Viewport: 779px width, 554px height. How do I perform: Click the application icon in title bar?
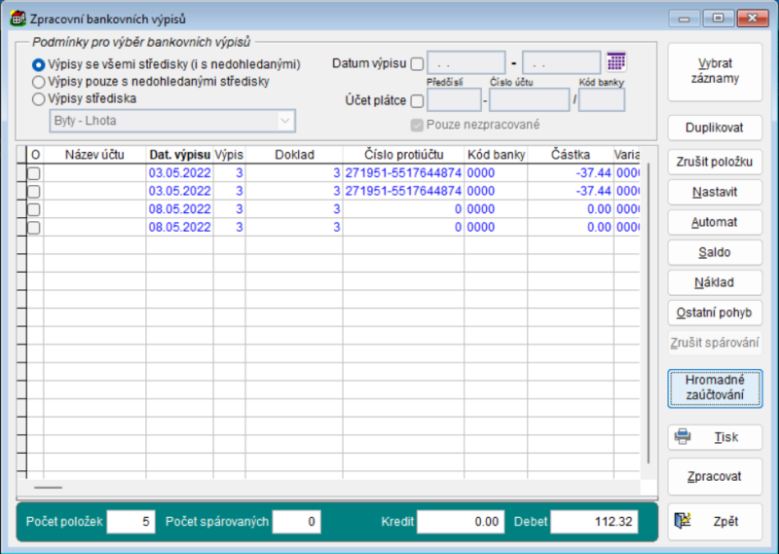click(17, 18)
